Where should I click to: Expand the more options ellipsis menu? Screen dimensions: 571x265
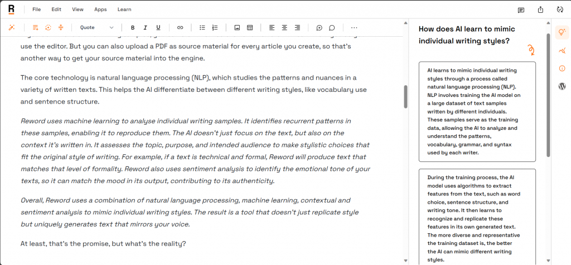click(x=354, y=27)
